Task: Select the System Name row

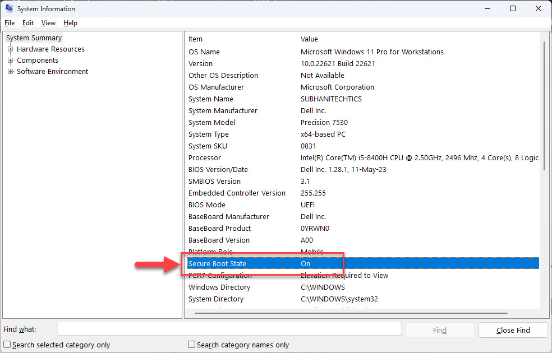Action: coord(363,99)
